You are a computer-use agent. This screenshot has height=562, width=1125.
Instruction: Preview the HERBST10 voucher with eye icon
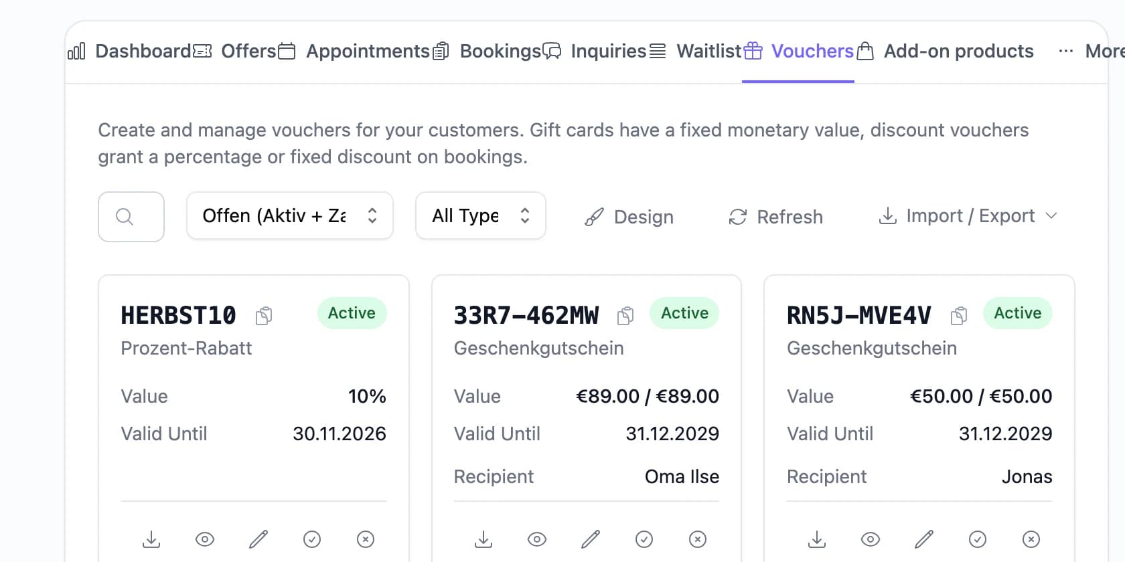(205, 539)
